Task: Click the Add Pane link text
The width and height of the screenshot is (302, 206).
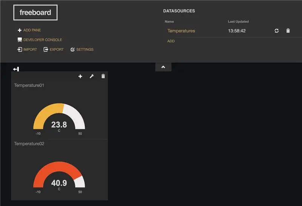Action: 32,30
